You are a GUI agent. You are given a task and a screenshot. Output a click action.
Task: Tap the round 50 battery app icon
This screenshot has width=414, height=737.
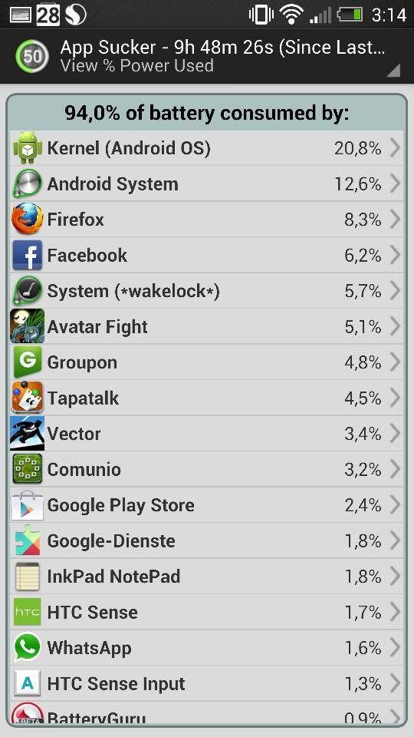32,56
